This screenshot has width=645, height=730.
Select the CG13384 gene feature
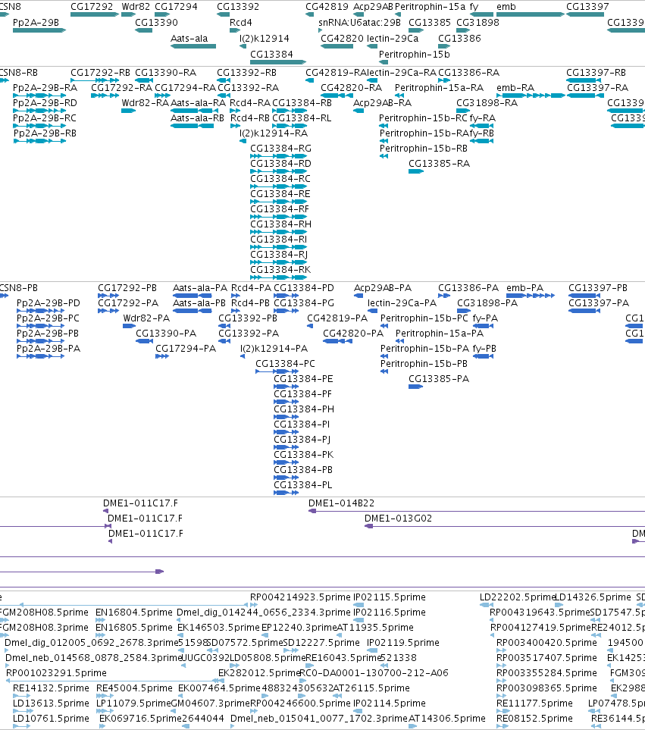point(278,62)
